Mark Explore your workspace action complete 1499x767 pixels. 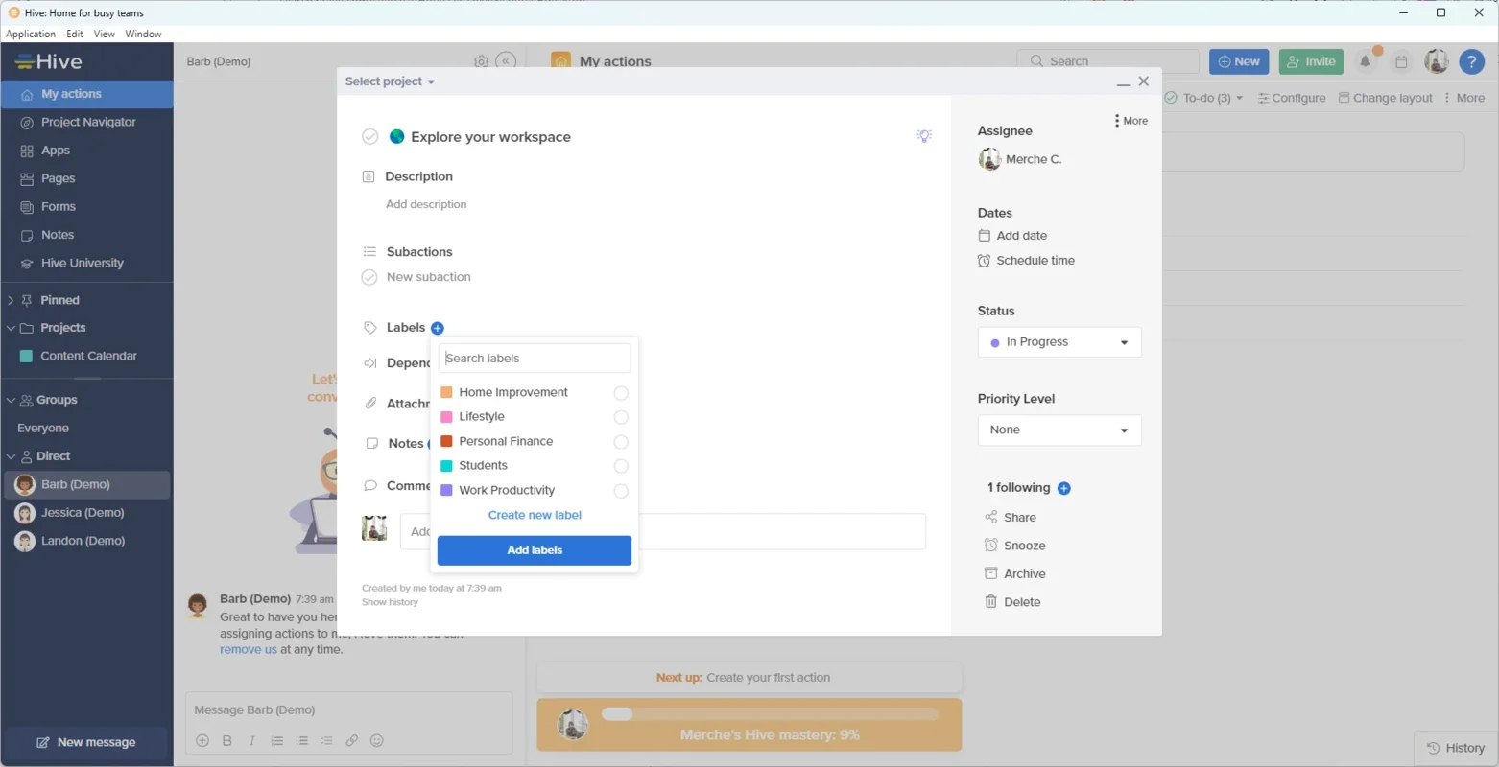click(369, 136)
